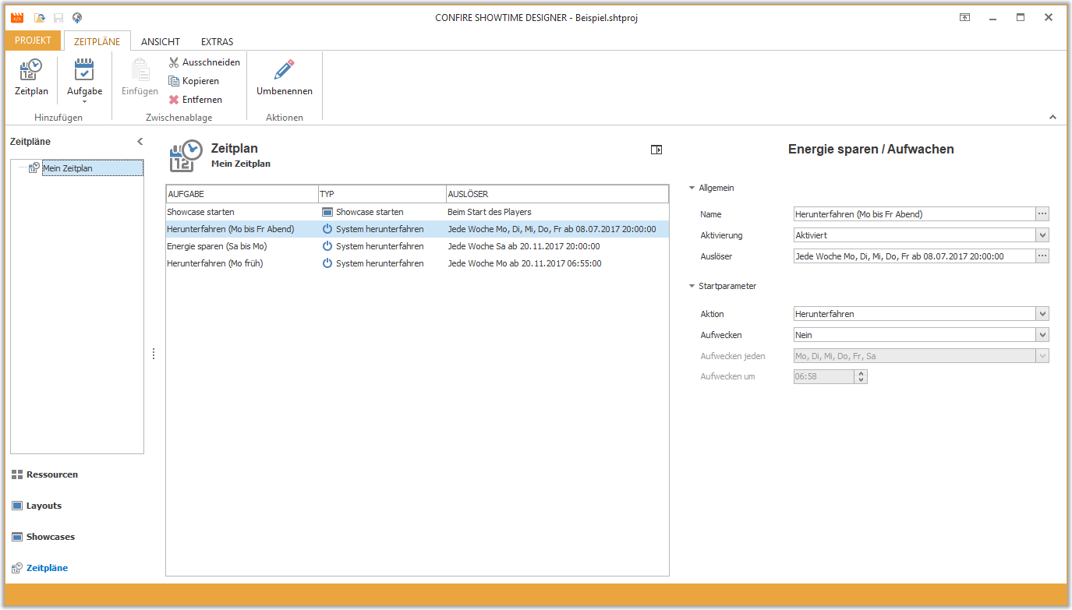
Task: Click the Showcase starten type icon
Action: click(327, 212)
